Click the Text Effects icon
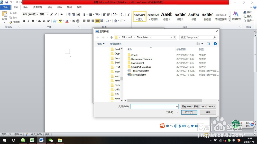The width and height of the screenshot is (257, 144). click(54, 21)
